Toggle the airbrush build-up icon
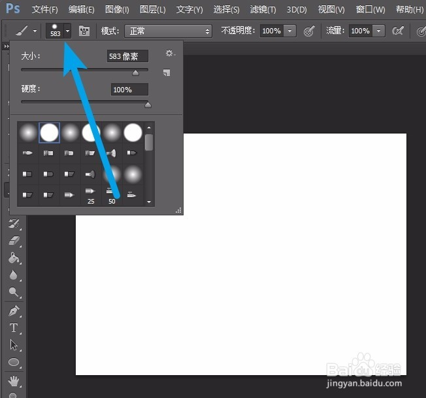Viewport: 426px width, 398px height. (x=398, y=31)
